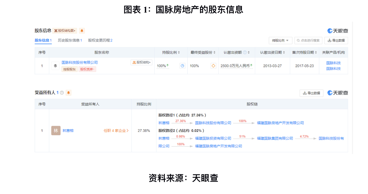Viewport: 368px width, 194px height.
Task: Click 导出数据 in the 受益所有人 section
Action: click(311, 93)
